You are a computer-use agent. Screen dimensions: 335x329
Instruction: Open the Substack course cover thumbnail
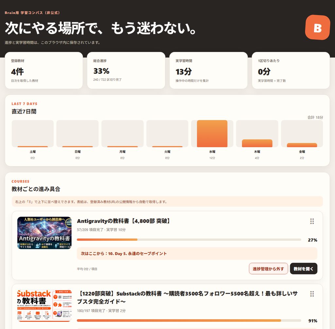tap(44, 305)
